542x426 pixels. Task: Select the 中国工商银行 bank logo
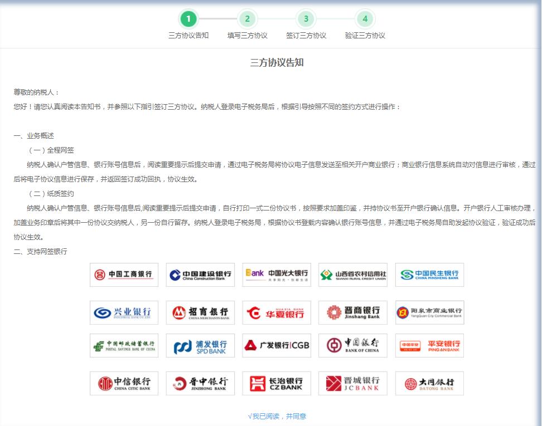tap(123, 275)
